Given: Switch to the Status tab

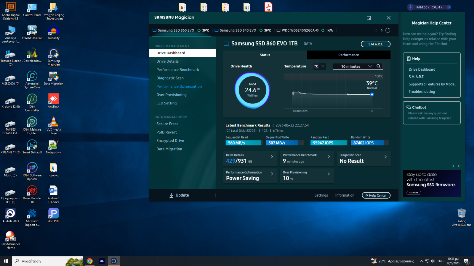Looking at the screenshot, I should [x=265, y=55].
